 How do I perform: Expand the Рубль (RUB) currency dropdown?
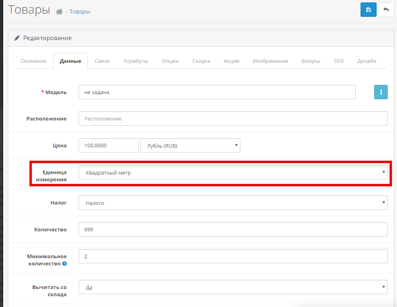coord(190,146)
